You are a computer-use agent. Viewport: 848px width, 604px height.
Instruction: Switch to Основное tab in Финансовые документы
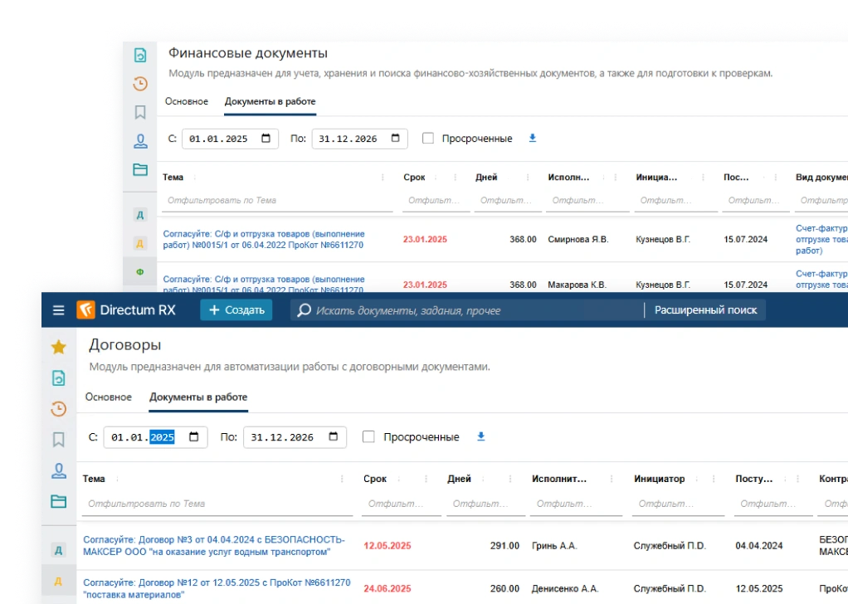pyautogui.click(x=187, y=102)
